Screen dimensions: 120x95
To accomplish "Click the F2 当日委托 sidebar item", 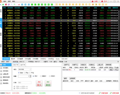I will coord(6,68).
